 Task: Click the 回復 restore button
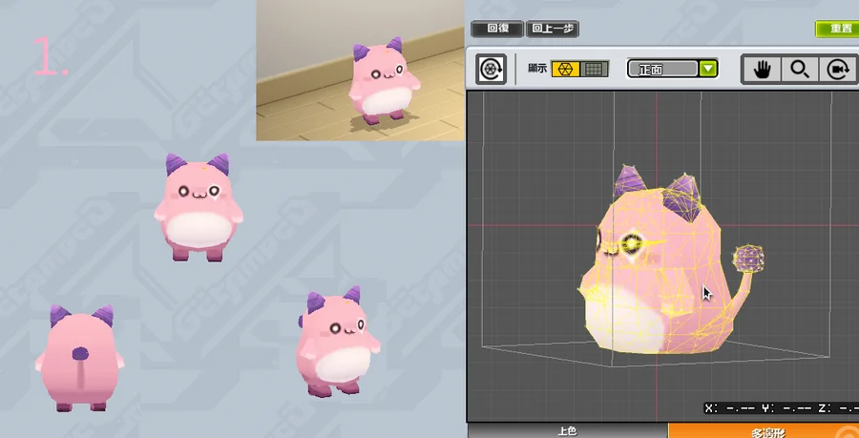(497, 29)
